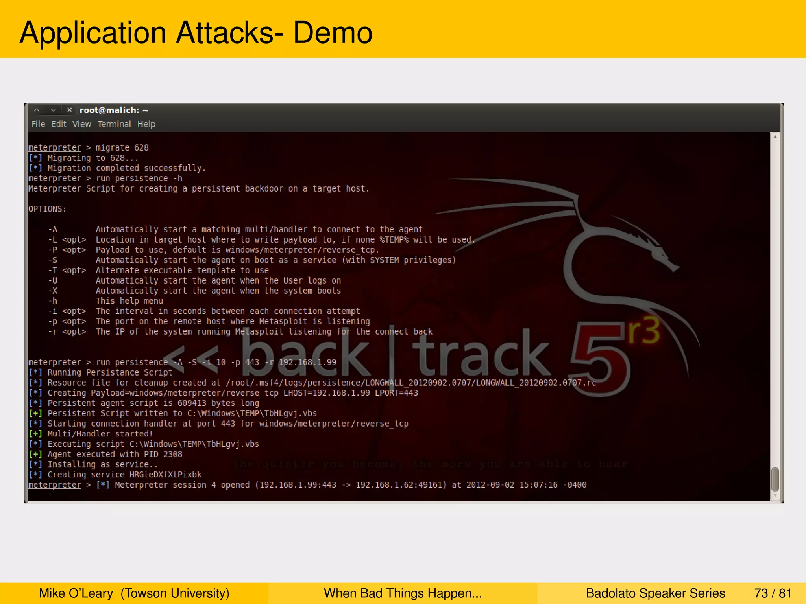Open the File menu in terminal
The height and width of the screenshot is (604, 806).
tap(38, 124)
